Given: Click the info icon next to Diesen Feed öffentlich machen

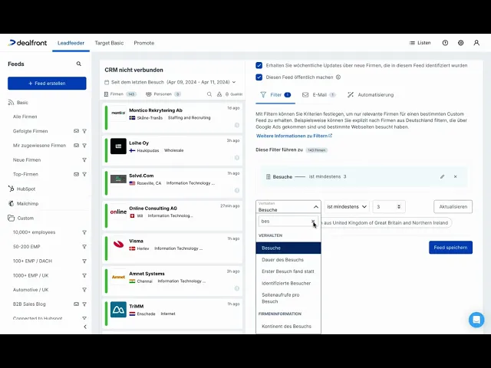Looking at the screenshot, I should tap(338, 77).
